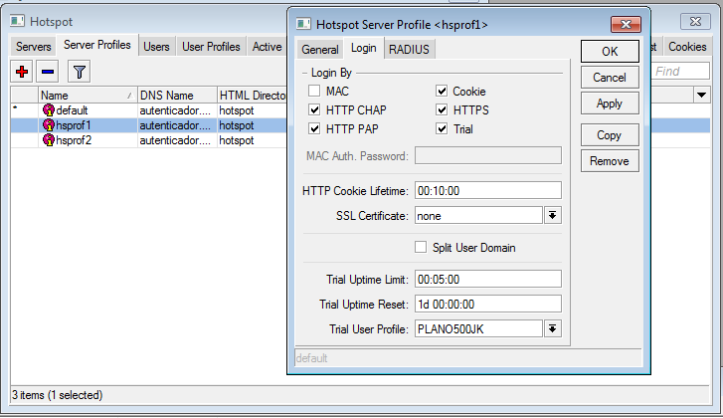The width and height of the screenshot is (723, 418).
Task: Toggle the Trial login checkbox
Action: pyautogui.click(x=442, y=129)
